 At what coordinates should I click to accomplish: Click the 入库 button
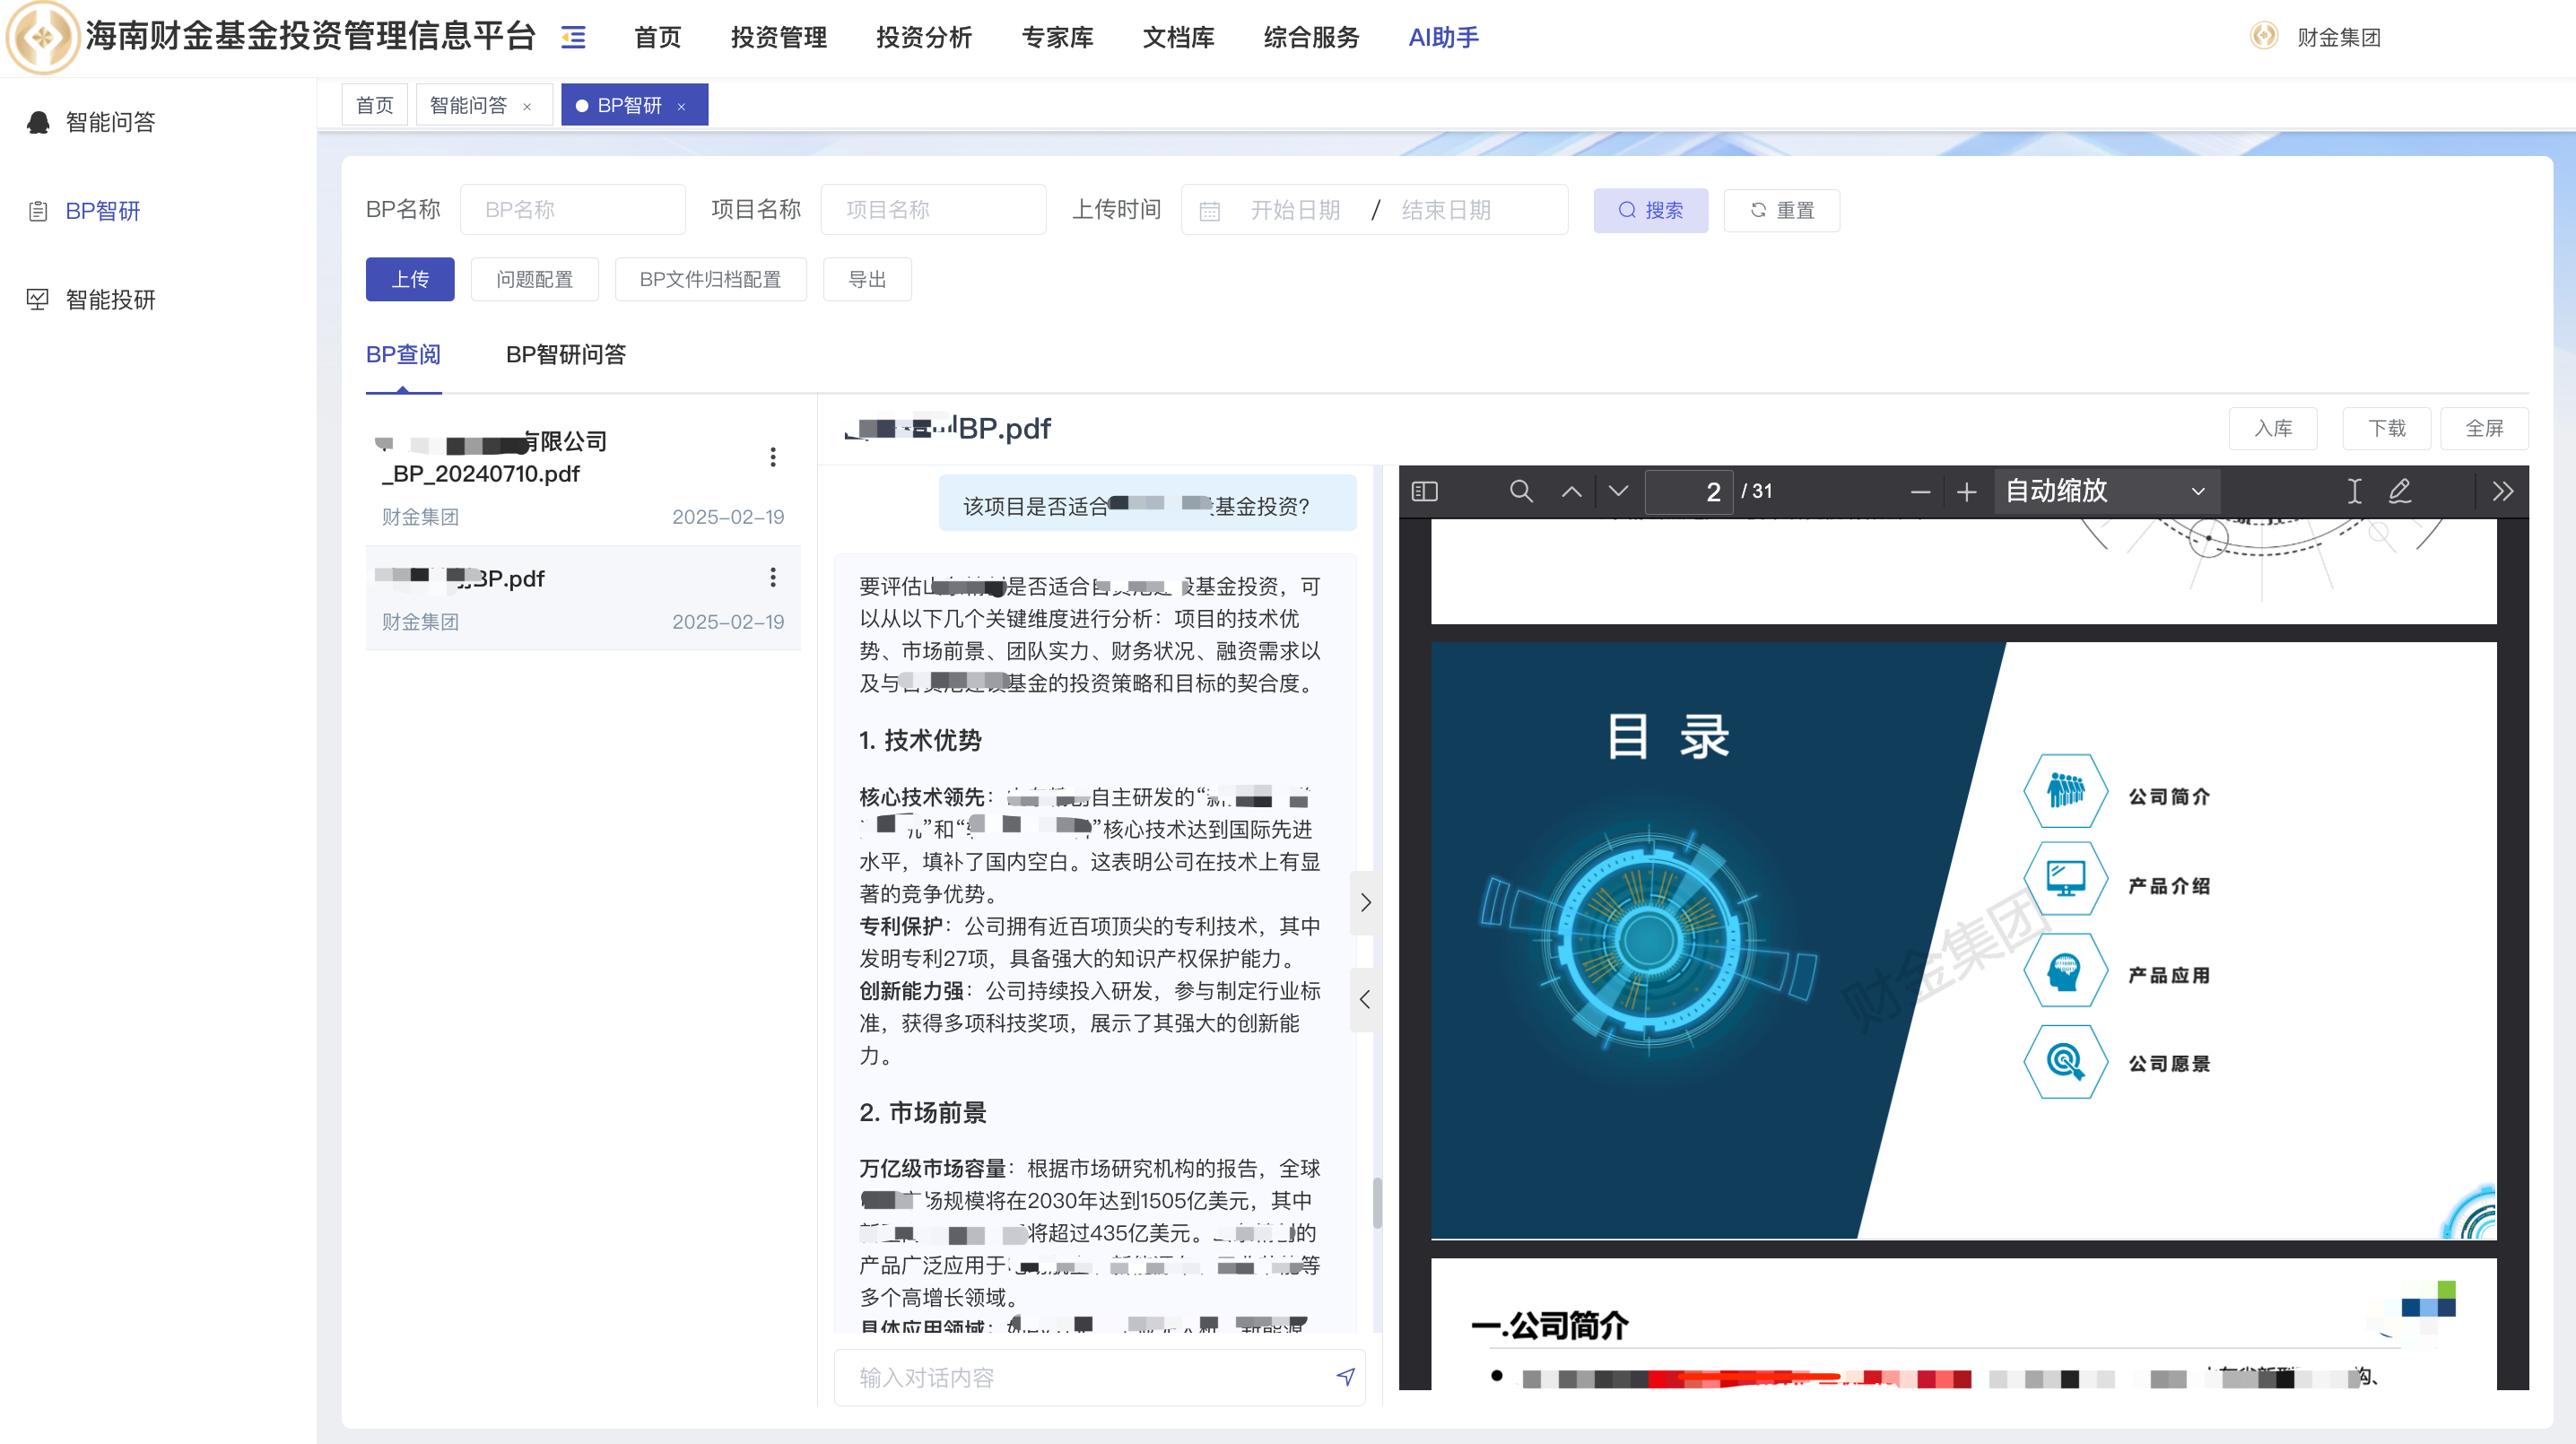point(2272,428)
